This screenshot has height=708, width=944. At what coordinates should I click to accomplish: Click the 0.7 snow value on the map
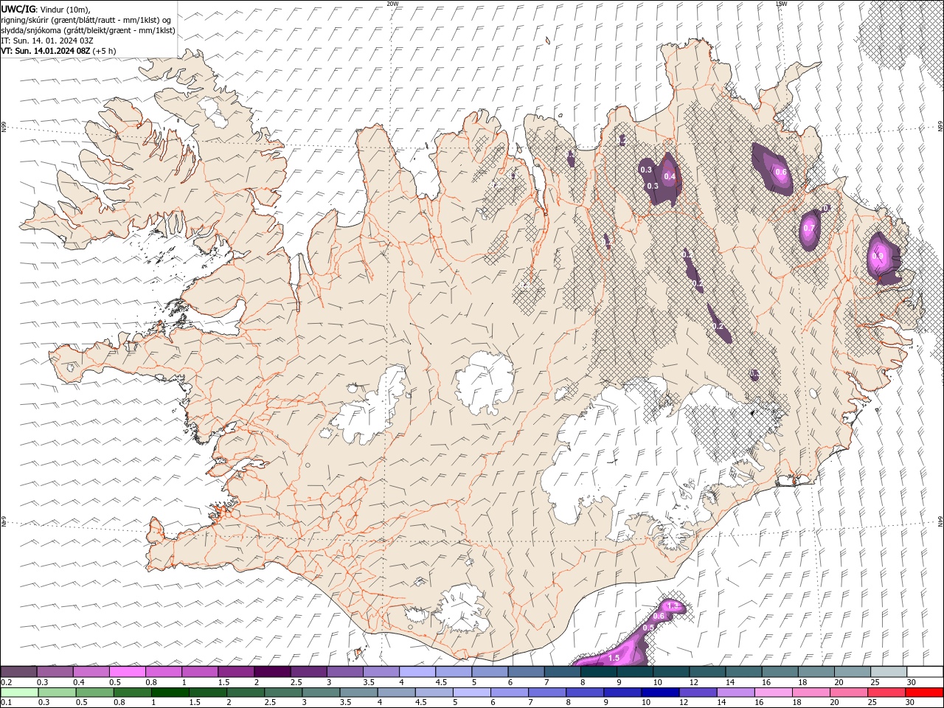(809, 229)
